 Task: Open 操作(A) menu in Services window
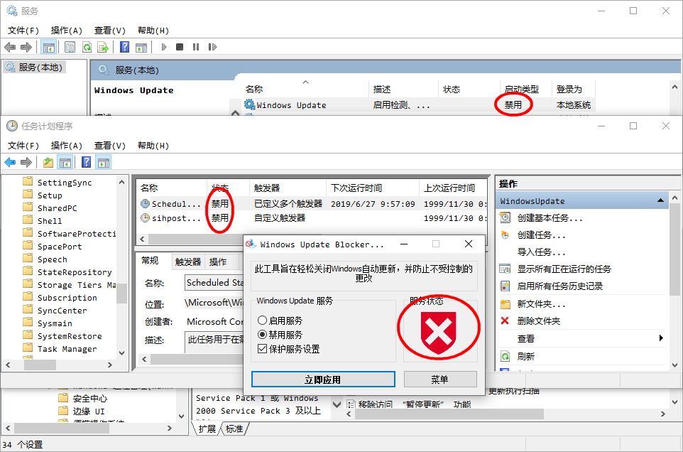click(66, 31)
